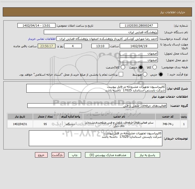Click the delivery province field اصفهان
The image size is (195, 189).
[139, 54]
